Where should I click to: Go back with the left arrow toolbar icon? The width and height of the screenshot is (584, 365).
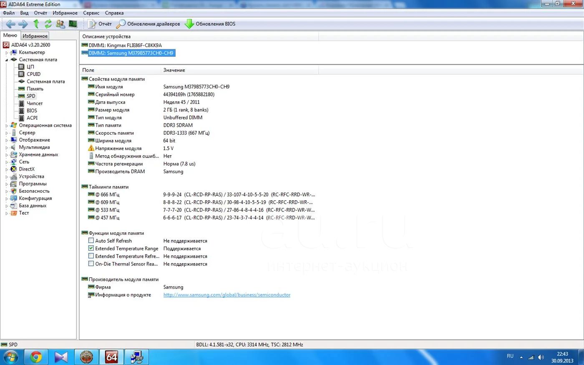[x=10, y=24]
